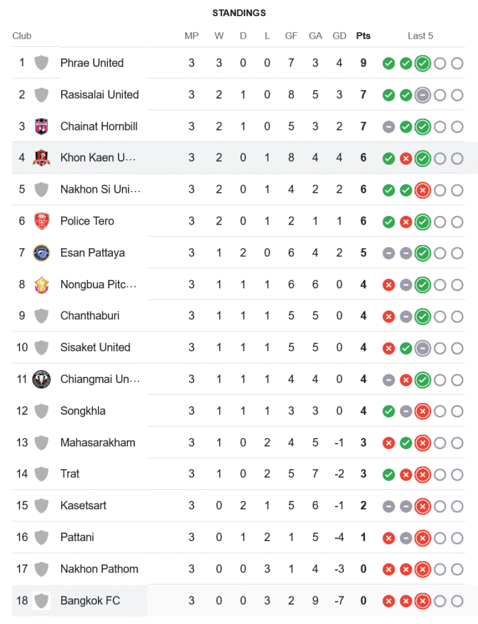Click Phrae United's latest win result icon

423,63
